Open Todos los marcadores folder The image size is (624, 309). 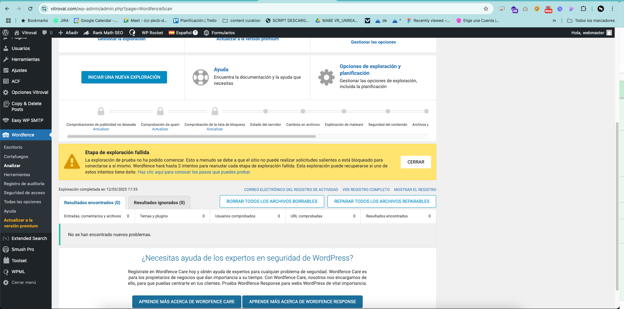coord(591,21)
